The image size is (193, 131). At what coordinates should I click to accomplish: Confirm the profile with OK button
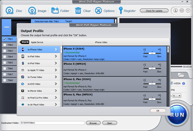click(158, 111)
